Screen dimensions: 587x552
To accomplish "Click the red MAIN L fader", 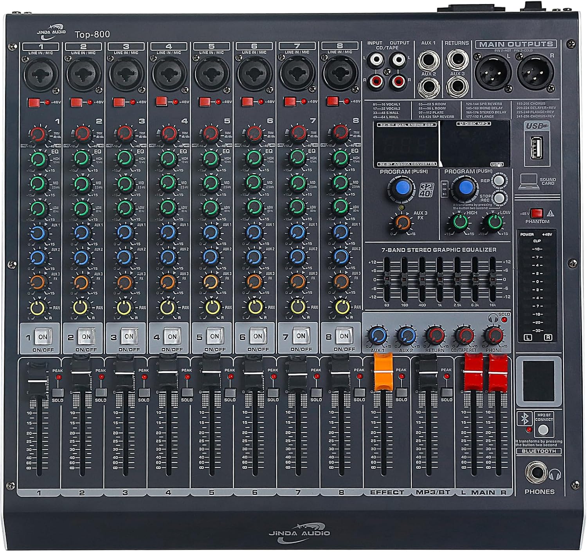I will click(x=473, y=372).
